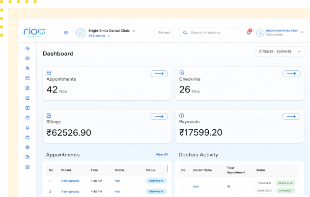The height and width of the screenshot is (197, 310).
Task: Click the tooth avatar beside the clinic name
Action: coord(81,32)
